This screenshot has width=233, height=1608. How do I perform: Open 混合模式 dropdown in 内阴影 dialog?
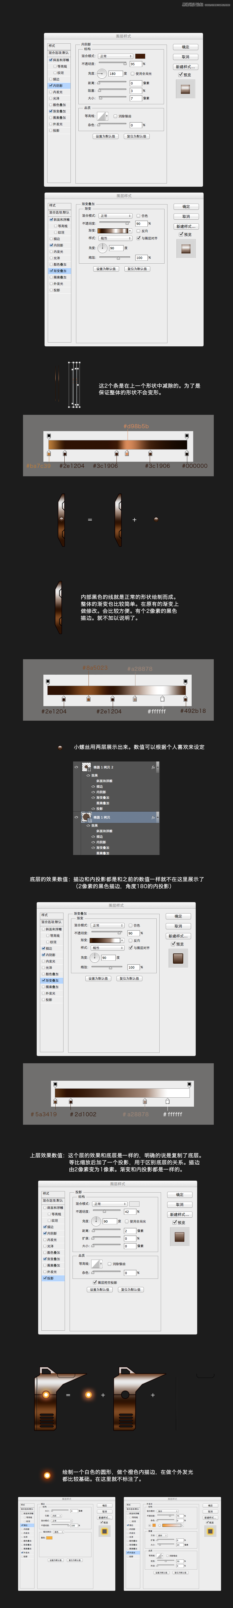pyautogui.click(x=115, y=56)
